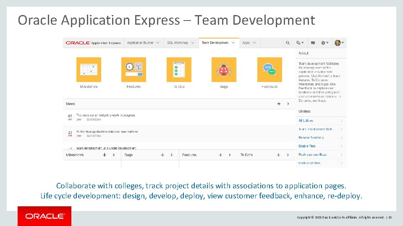Open the Milestones calendar icon
The height and width of the screenshot is (226, 403).
pyautogui.click(x=89, y=70)
